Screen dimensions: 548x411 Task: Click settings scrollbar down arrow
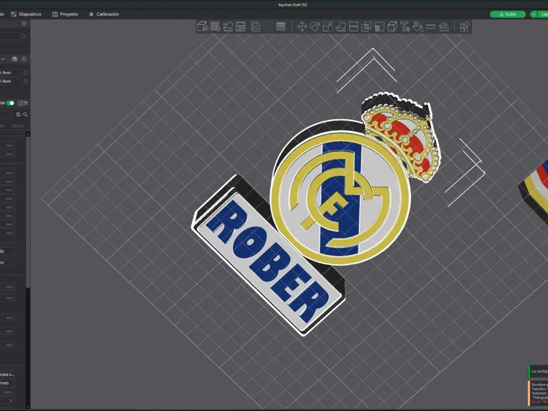click(28, 407)
